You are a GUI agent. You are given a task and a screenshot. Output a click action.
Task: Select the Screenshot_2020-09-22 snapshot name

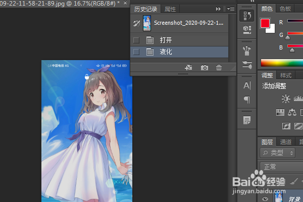coord(188,23)
